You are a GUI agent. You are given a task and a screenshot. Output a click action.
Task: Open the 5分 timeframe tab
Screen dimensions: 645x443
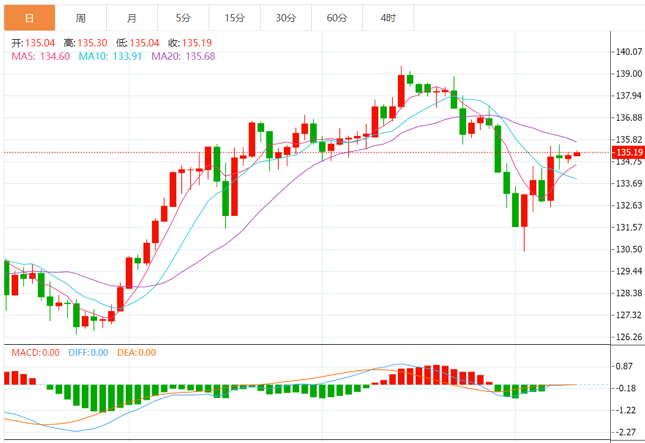click(x=184, y=18)
